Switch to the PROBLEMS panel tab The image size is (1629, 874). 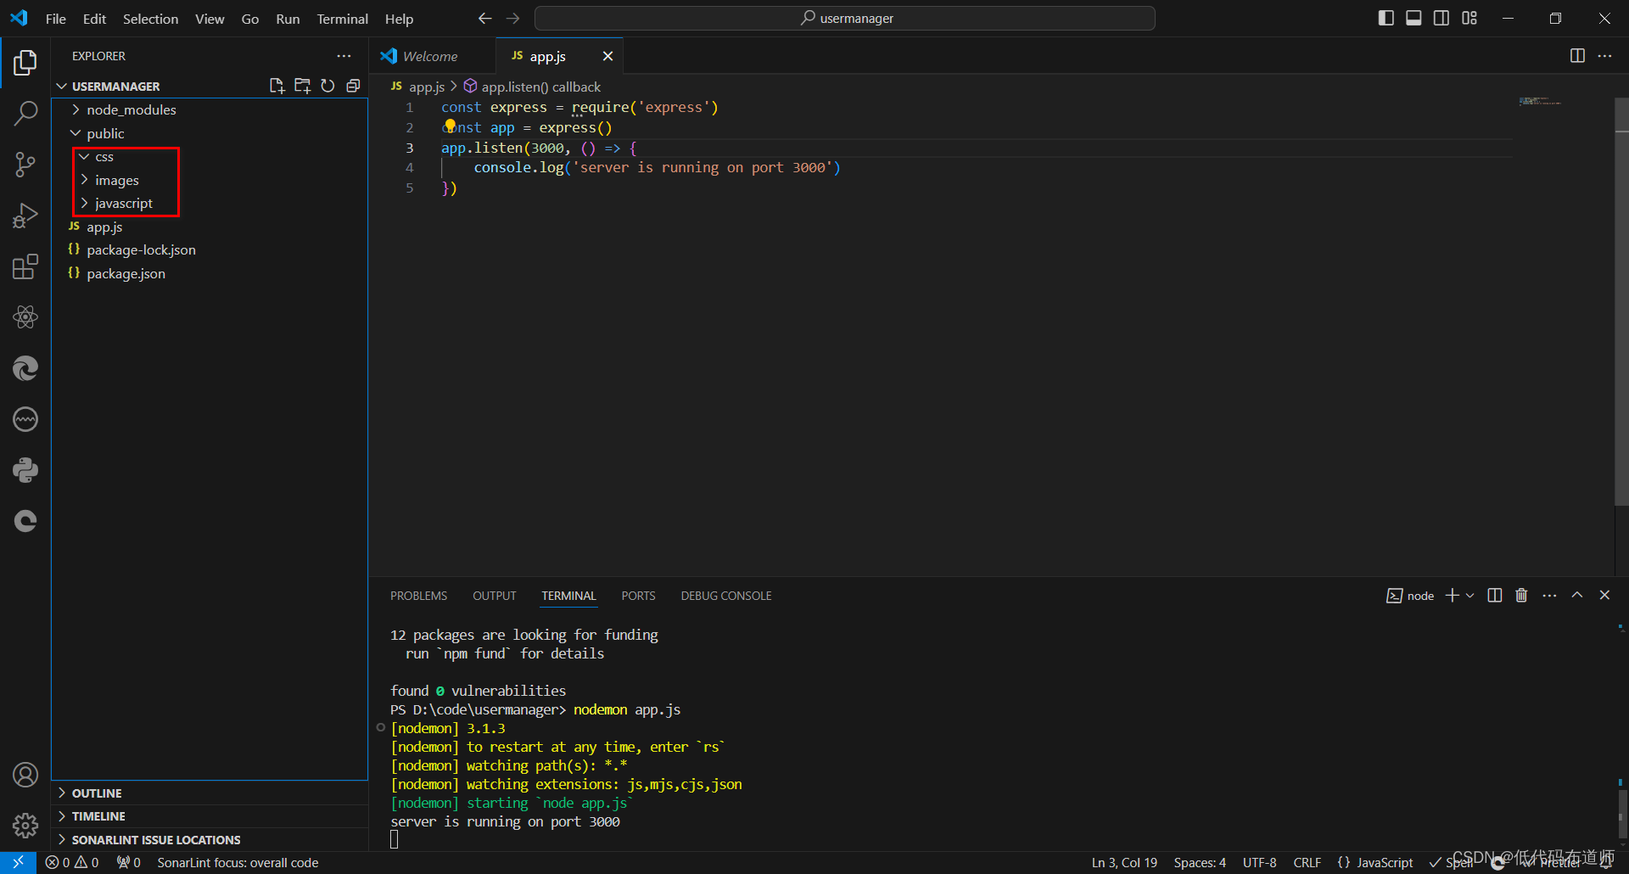pos(418,596)
